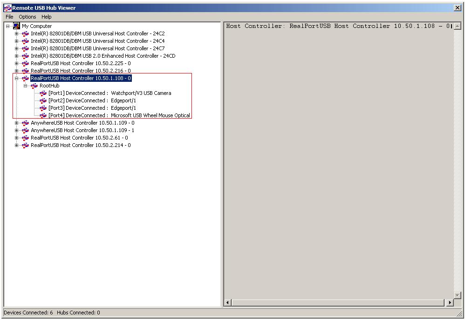
Task: Click USB icon beside Watchport/V3 USB Camera
Action: (x=43, y=93)
